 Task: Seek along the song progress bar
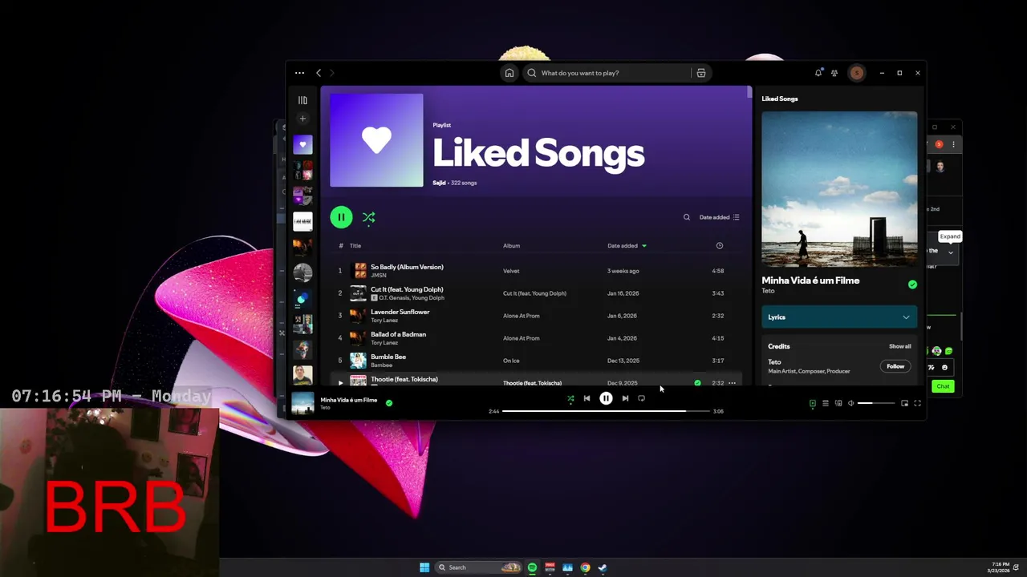607,411
